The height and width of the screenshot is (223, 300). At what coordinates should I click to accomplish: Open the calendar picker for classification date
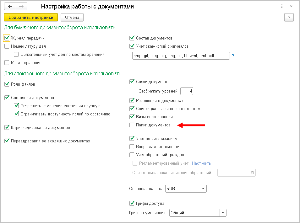pyautogui.click(x=252, y=173)
